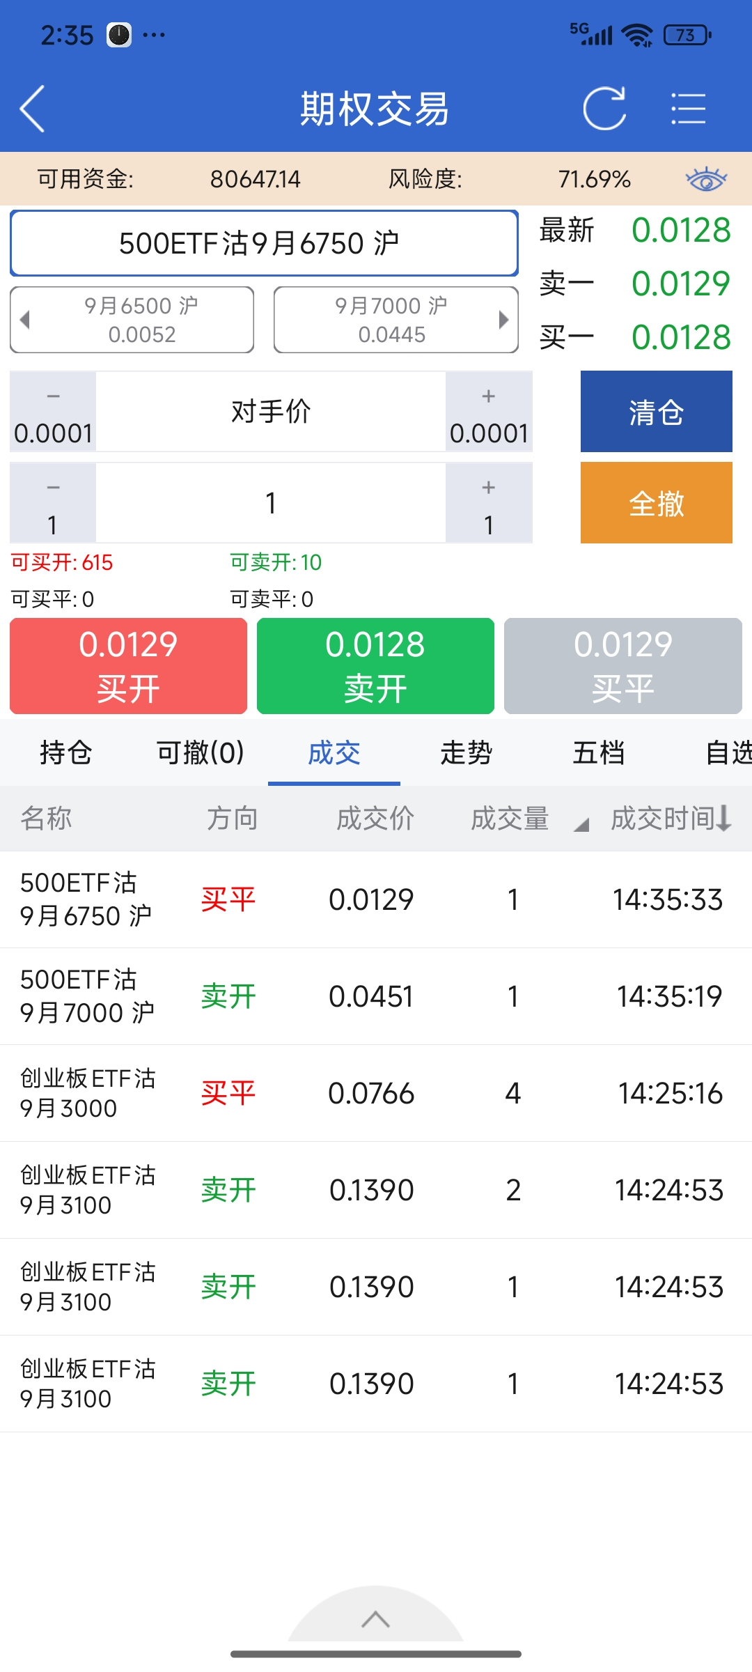Decrease price by 0.0001
Viewport: 752px width, 1672px height.
[x=53, y=412]
